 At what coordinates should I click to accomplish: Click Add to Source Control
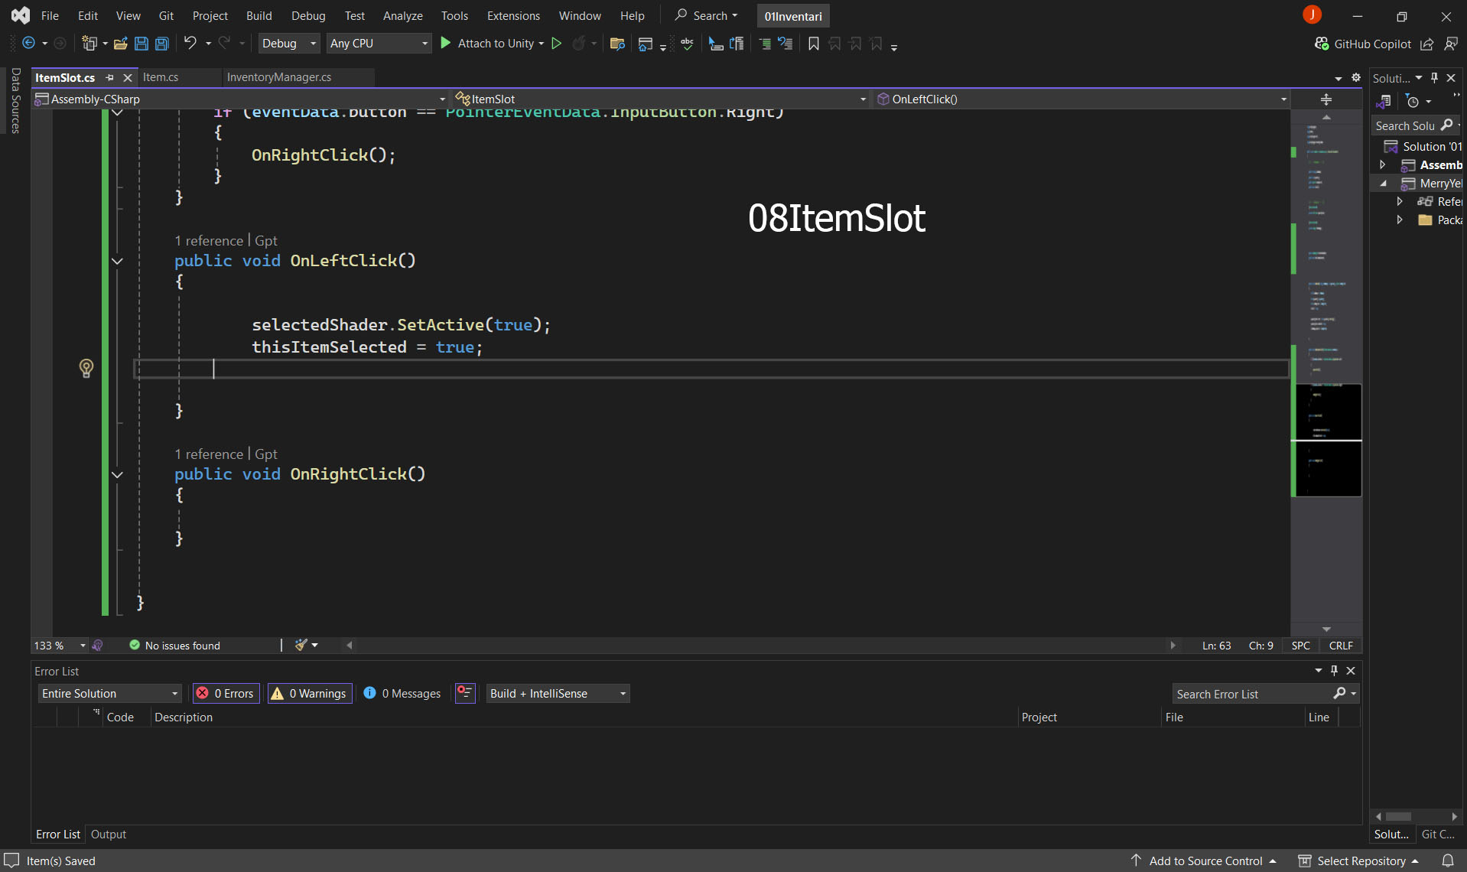[x=1205, y=861]
